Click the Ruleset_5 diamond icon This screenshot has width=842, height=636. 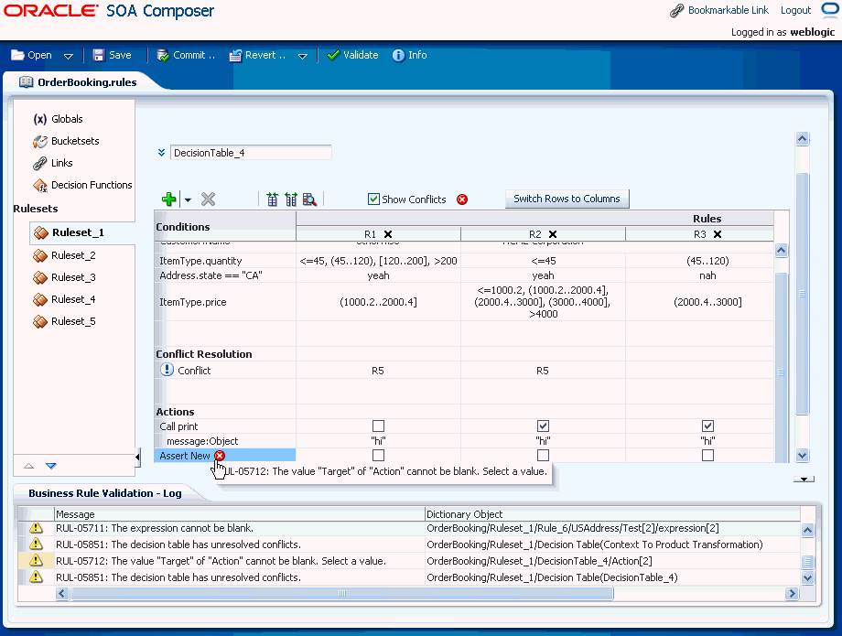point(40,321)
